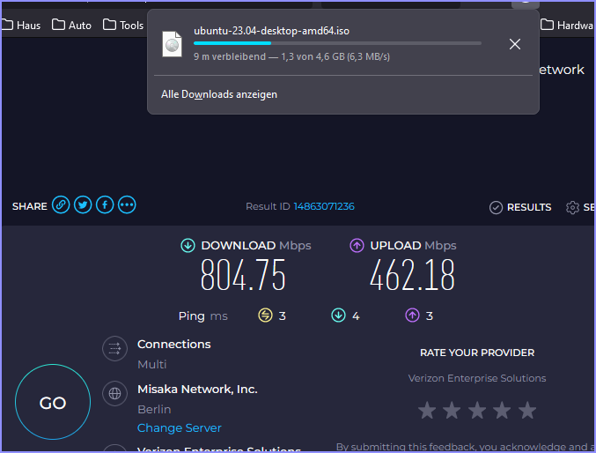Viewport: 596px width, 453px height.
Task: Click the ubuntu-23.04-desktop-amd64.iso filename
Action: click(271, 31)
